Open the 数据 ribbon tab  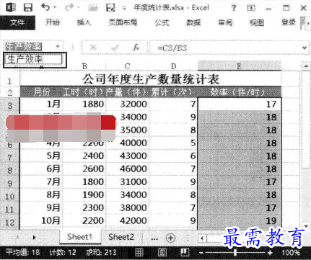coord(193,22)
